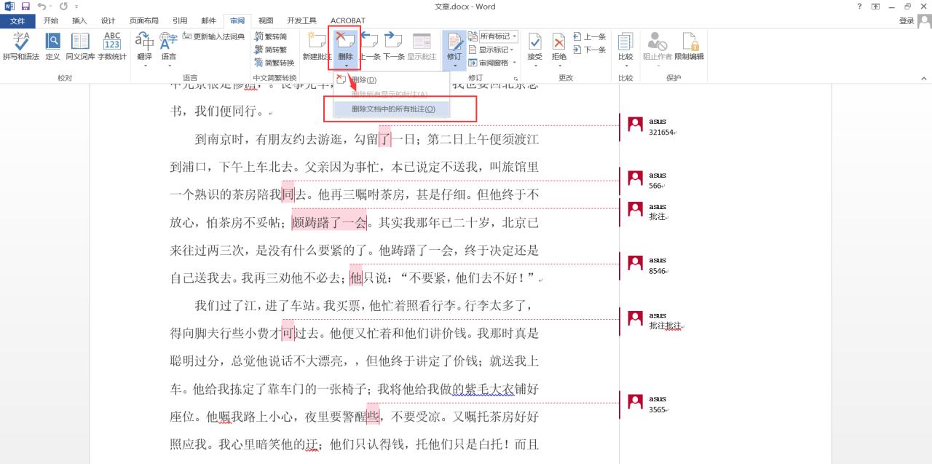The image size is (932, 464).
Task: Switch to the 页面布局 tab
Action: [144, 21]
